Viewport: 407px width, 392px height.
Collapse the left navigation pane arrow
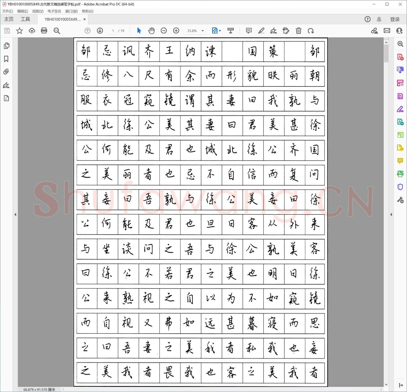point(15,214)
